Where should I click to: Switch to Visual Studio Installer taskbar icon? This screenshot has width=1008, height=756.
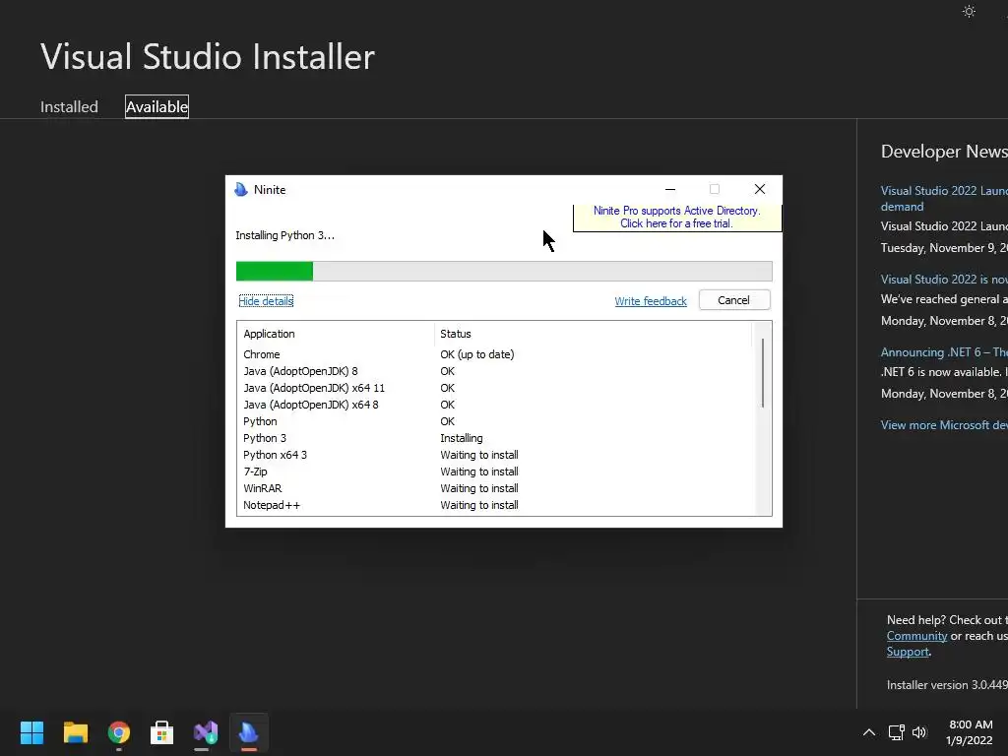[x=206, y=732]
